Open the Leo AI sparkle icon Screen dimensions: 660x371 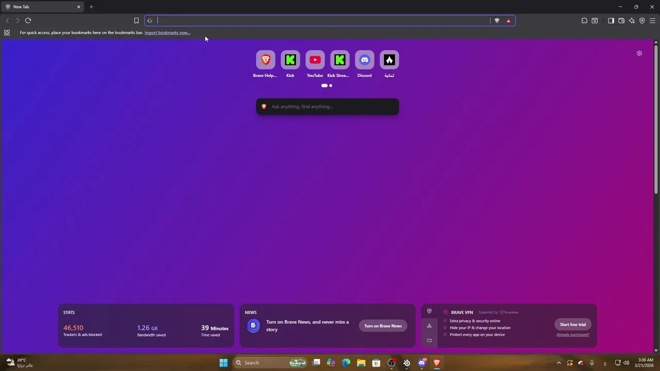coord(632,21)
